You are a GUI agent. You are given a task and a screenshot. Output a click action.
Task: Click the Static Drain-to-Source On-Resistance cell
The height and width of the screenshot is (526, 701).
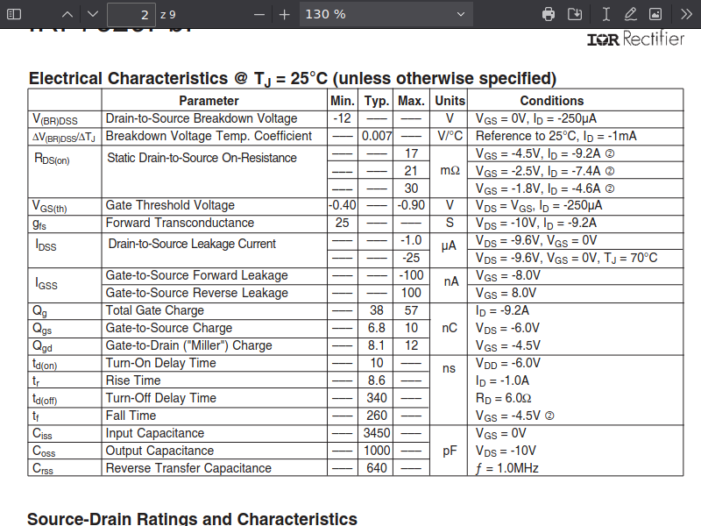click(x=202, y=158)
